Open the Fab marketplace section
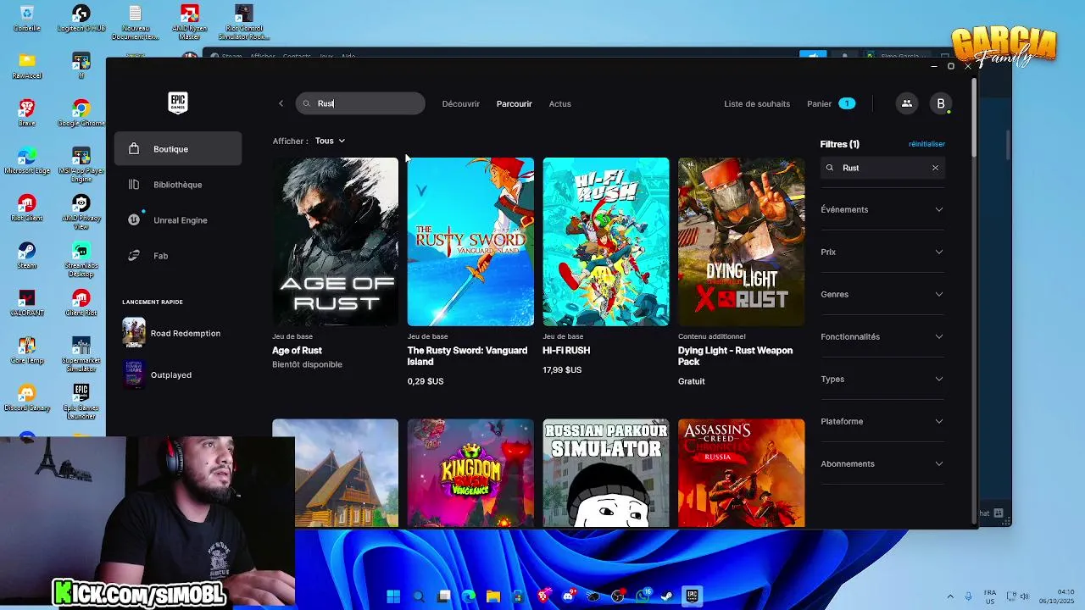The width and height of the screenshot is (1085, 610). [x=178, y=256]
